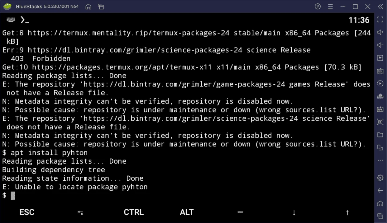Image resolution: width=387 pixels, height=223 pixels.
Task: Click the BlueStacks logo in title bar
Action: coord(7,7)
